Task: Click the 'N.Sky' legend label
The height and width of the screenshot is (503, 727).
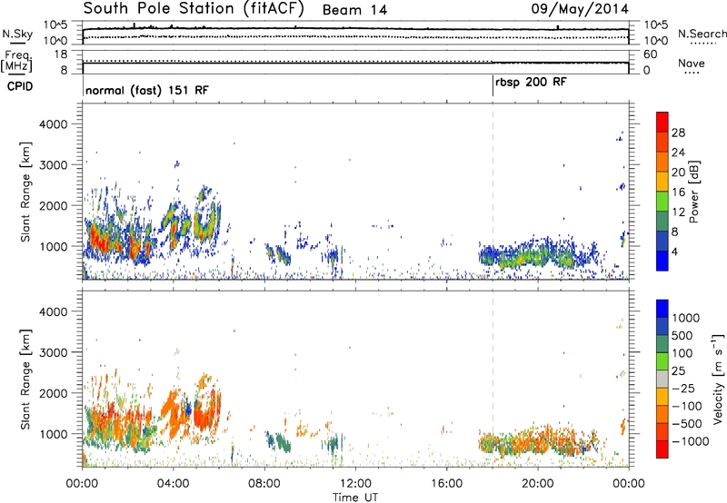Action: tap(17, 34)
